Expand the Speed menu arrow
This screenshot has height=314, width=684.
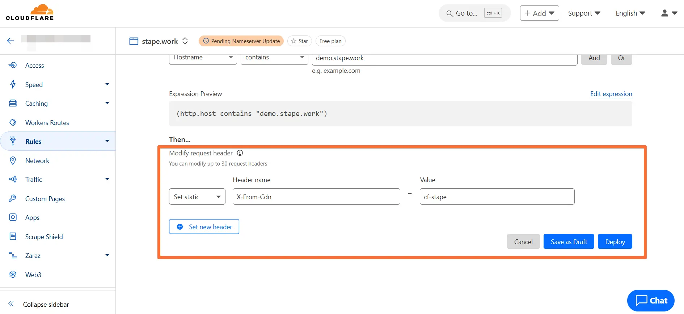click(107, 84)
